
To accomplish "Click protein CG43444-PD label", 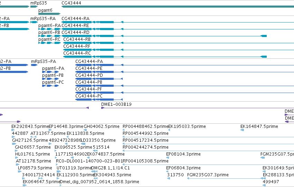I will [89, 75].
